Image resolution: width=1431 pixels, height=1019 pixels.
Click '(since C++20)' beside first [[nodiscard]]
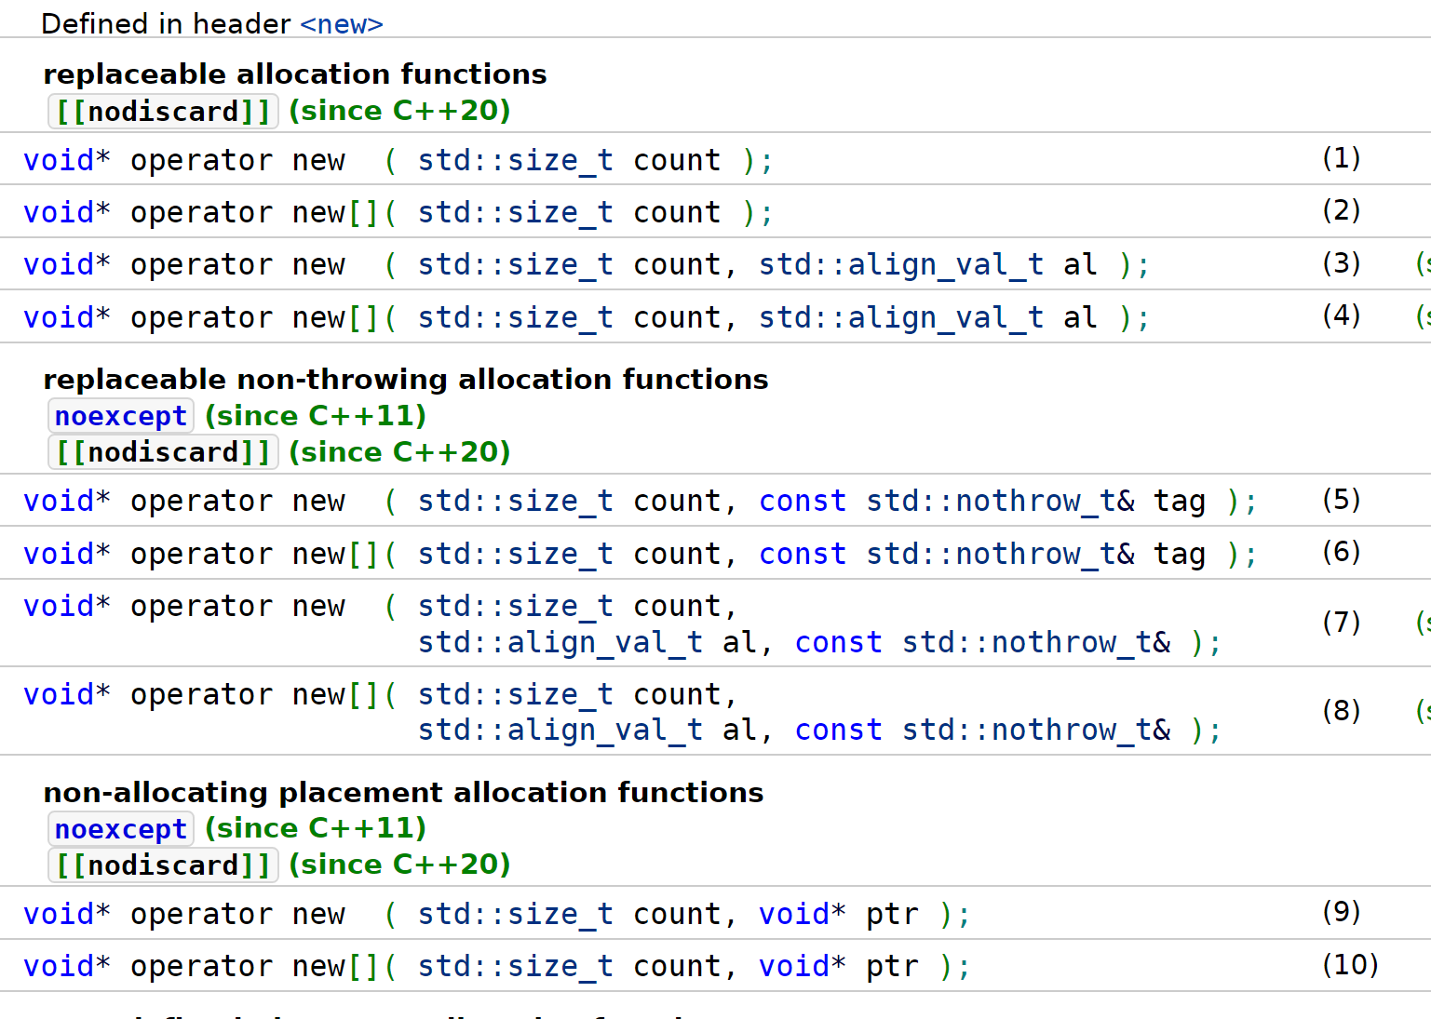click(400, 111)
